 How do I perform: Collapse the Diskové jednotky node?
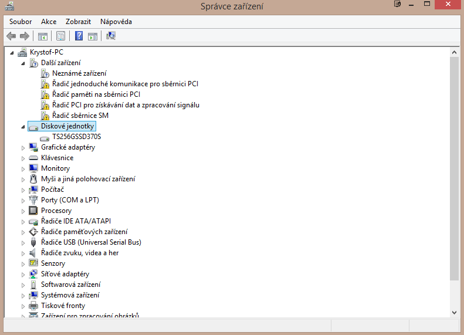point(23,127)
